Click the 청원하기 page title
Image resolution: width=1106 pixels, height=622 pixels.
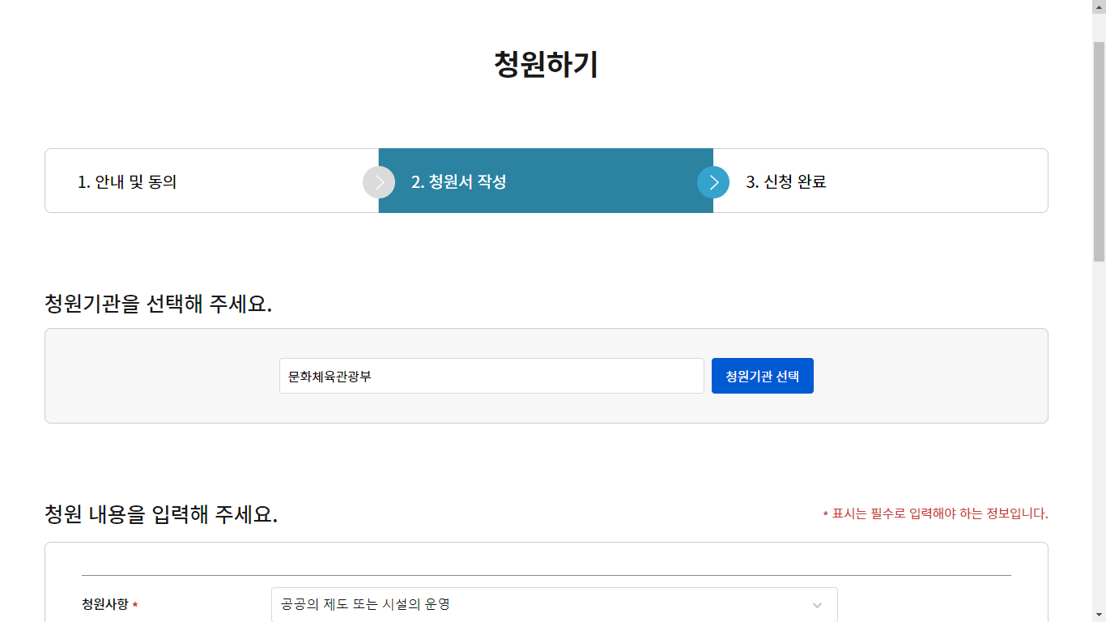546,65
